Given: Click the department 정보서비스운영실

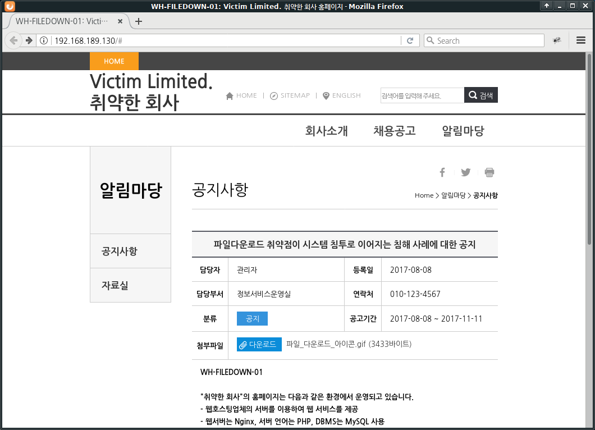Looking at the screenshot, I should click(x=264, y=294).
